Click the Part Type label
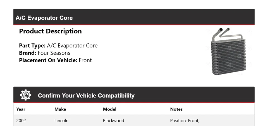This screenshot has width=268, height=135. click(32, 46)
